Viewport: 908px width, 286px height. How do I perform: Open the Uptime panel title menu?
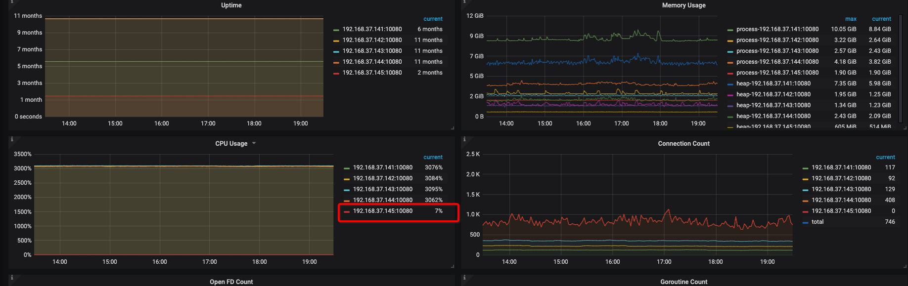(x=231, y=5)
